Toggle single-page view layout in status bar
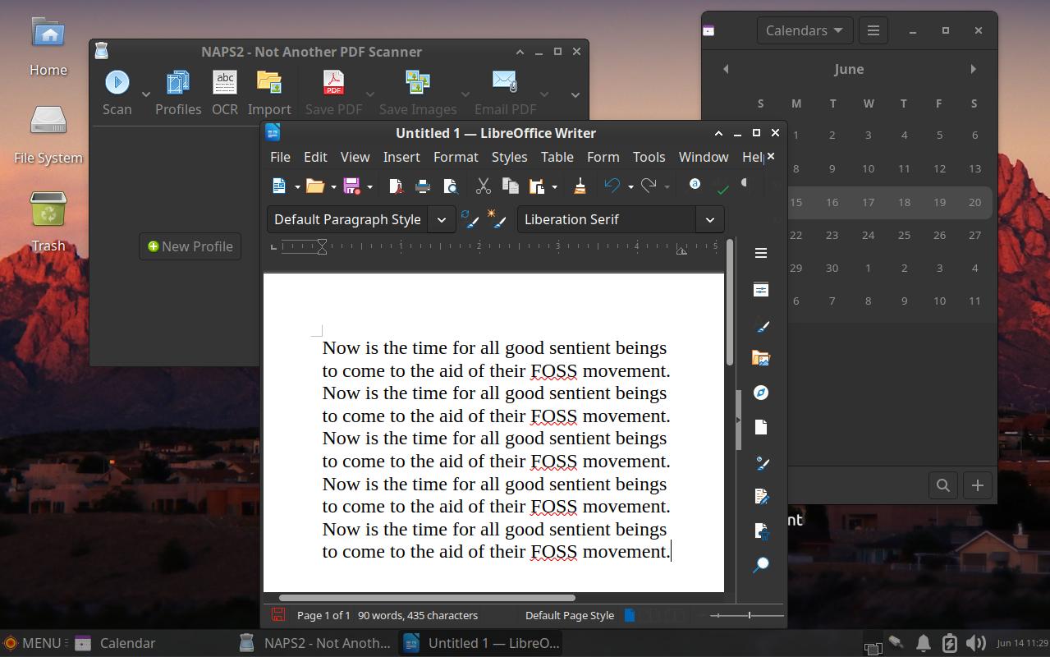This screenshot has height=657, width=1050. (x=630, y=614)
